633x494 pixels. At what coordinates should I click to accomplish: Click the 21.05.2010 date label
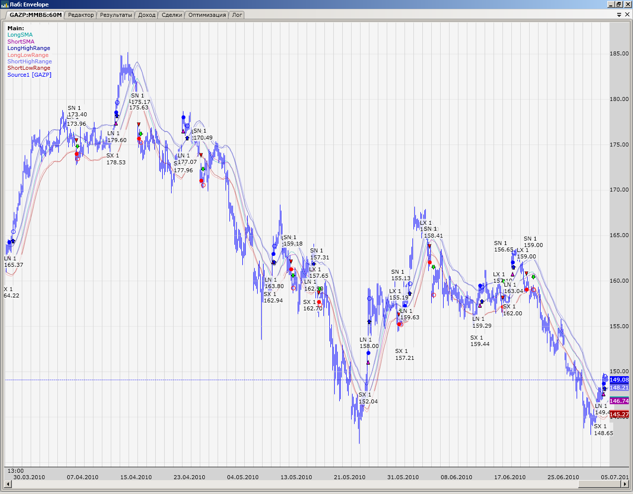[350, 477]
